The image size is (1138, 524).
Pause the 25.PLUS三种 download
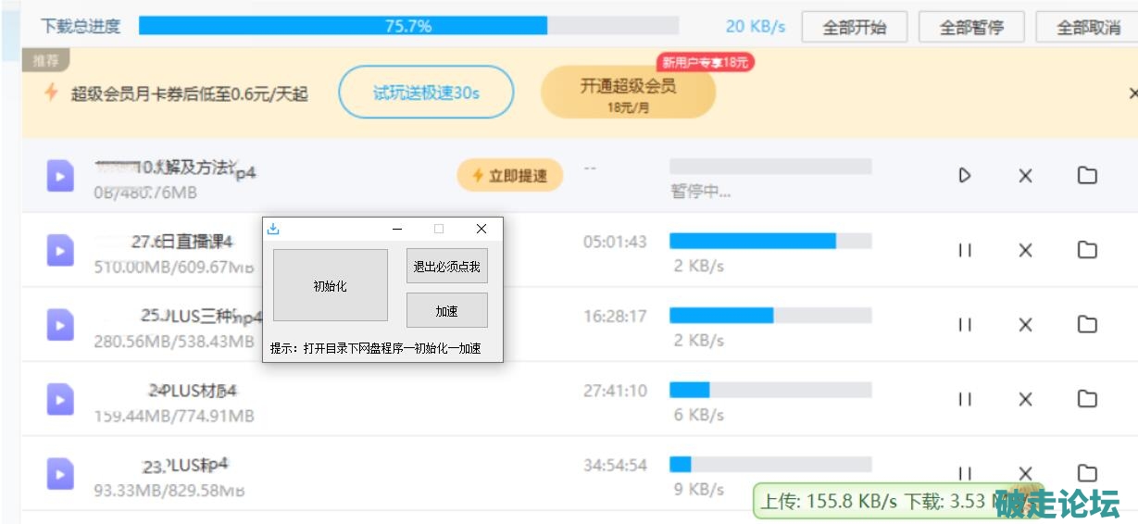[965, 325]
